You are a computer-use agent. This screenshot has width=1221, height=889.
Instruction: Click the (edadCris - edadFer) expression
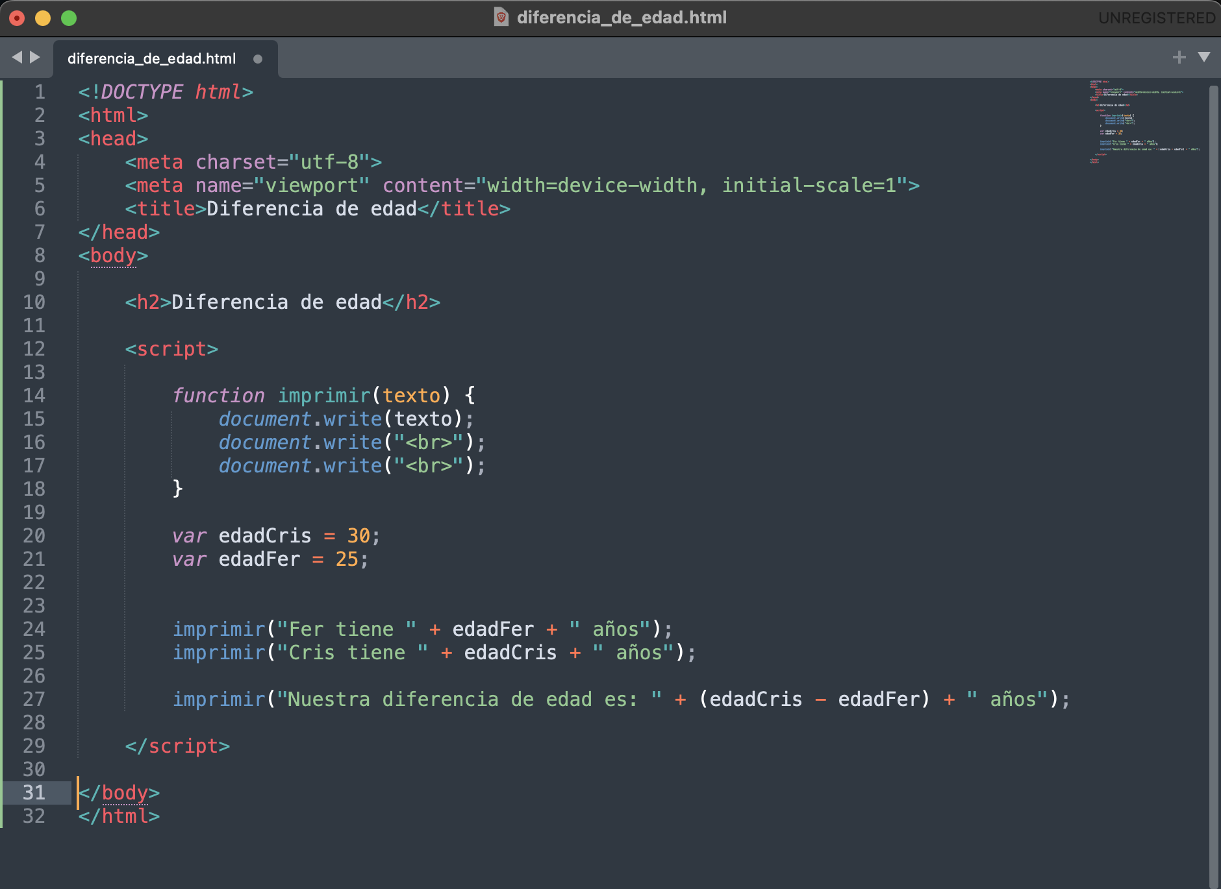point(814,699)
